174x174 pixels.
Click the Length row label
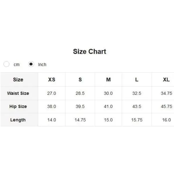tap(18, 120)
